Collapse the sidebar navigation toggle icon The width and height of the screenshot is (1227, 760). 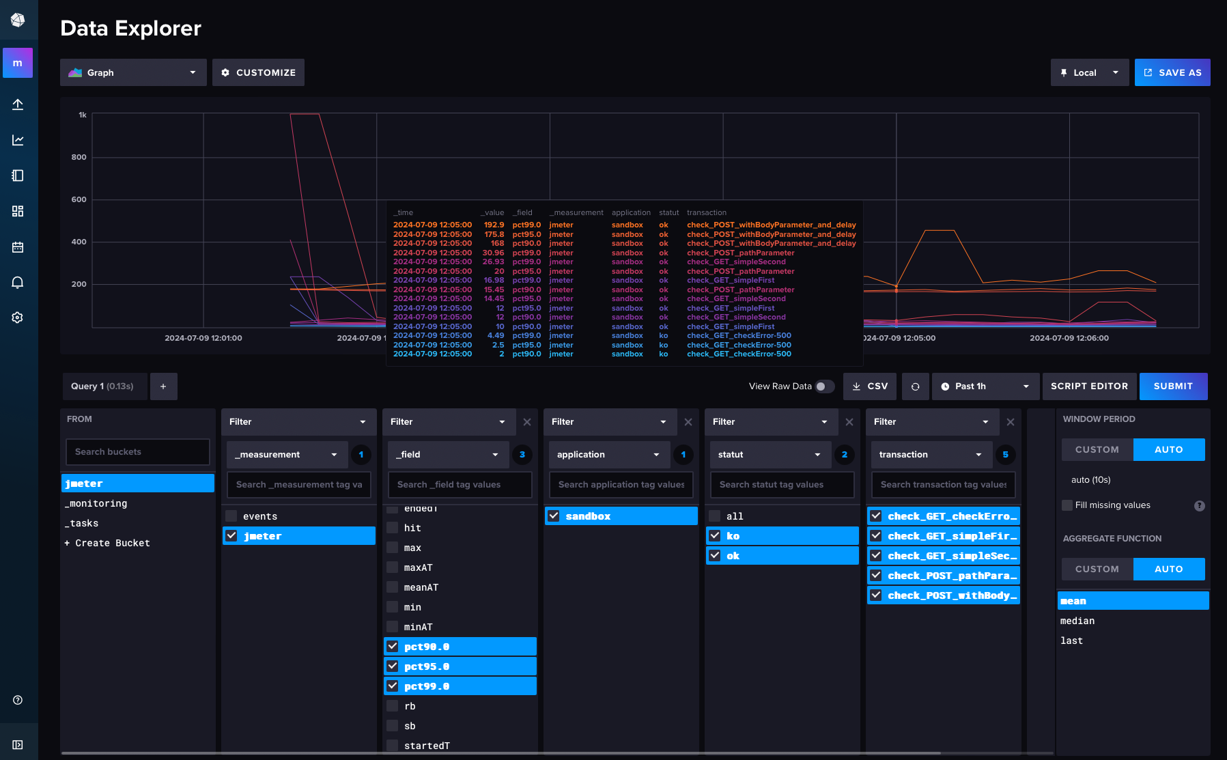click(x=18, y=745)
